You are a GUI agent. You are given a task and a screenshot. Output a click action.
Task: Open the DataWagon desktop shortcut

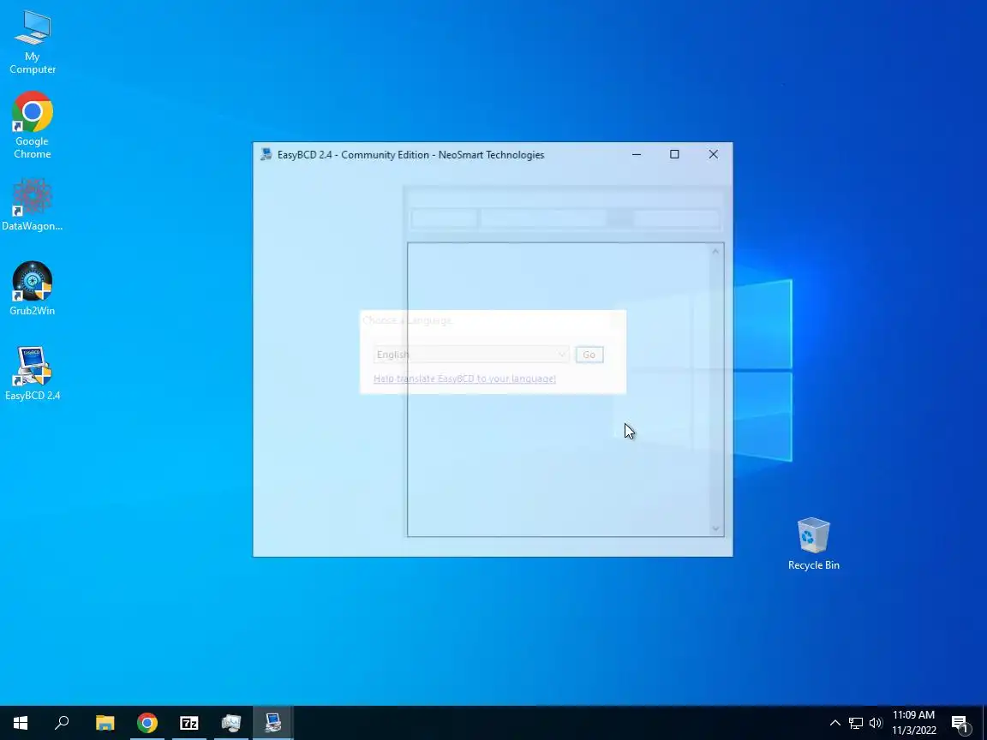pos(32,205)
